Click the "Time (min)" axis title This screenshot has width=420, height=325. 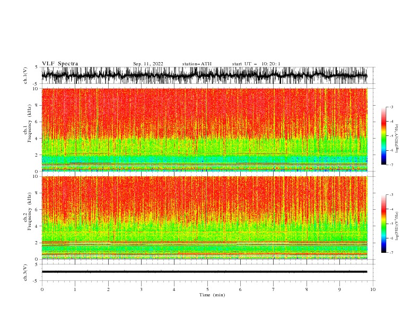point(212,295)
